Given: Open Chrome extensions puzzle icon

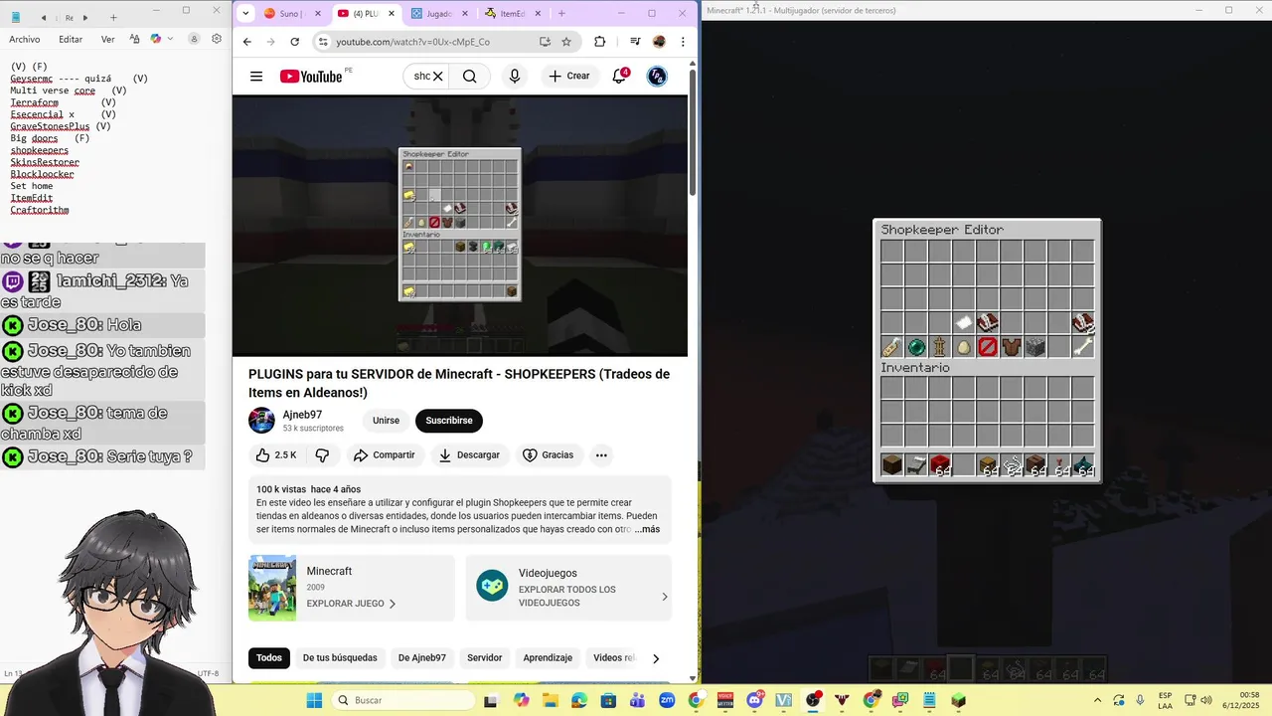Looking at the screenshot, I should 599,42.
